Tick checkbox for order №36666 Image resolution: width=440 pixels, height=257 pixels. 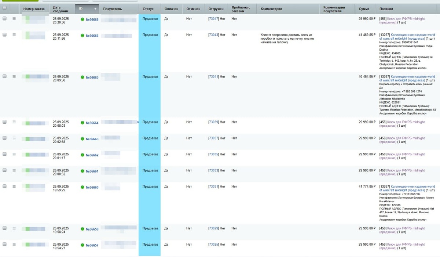click(4, 35)
